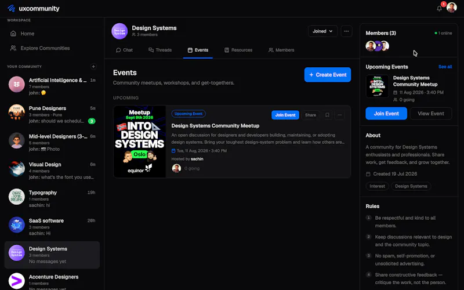Click the 'Created 19 Jul 2026' text
Image resolution: width=464 pixels, height=290 pixels.
tap(395, 174)
